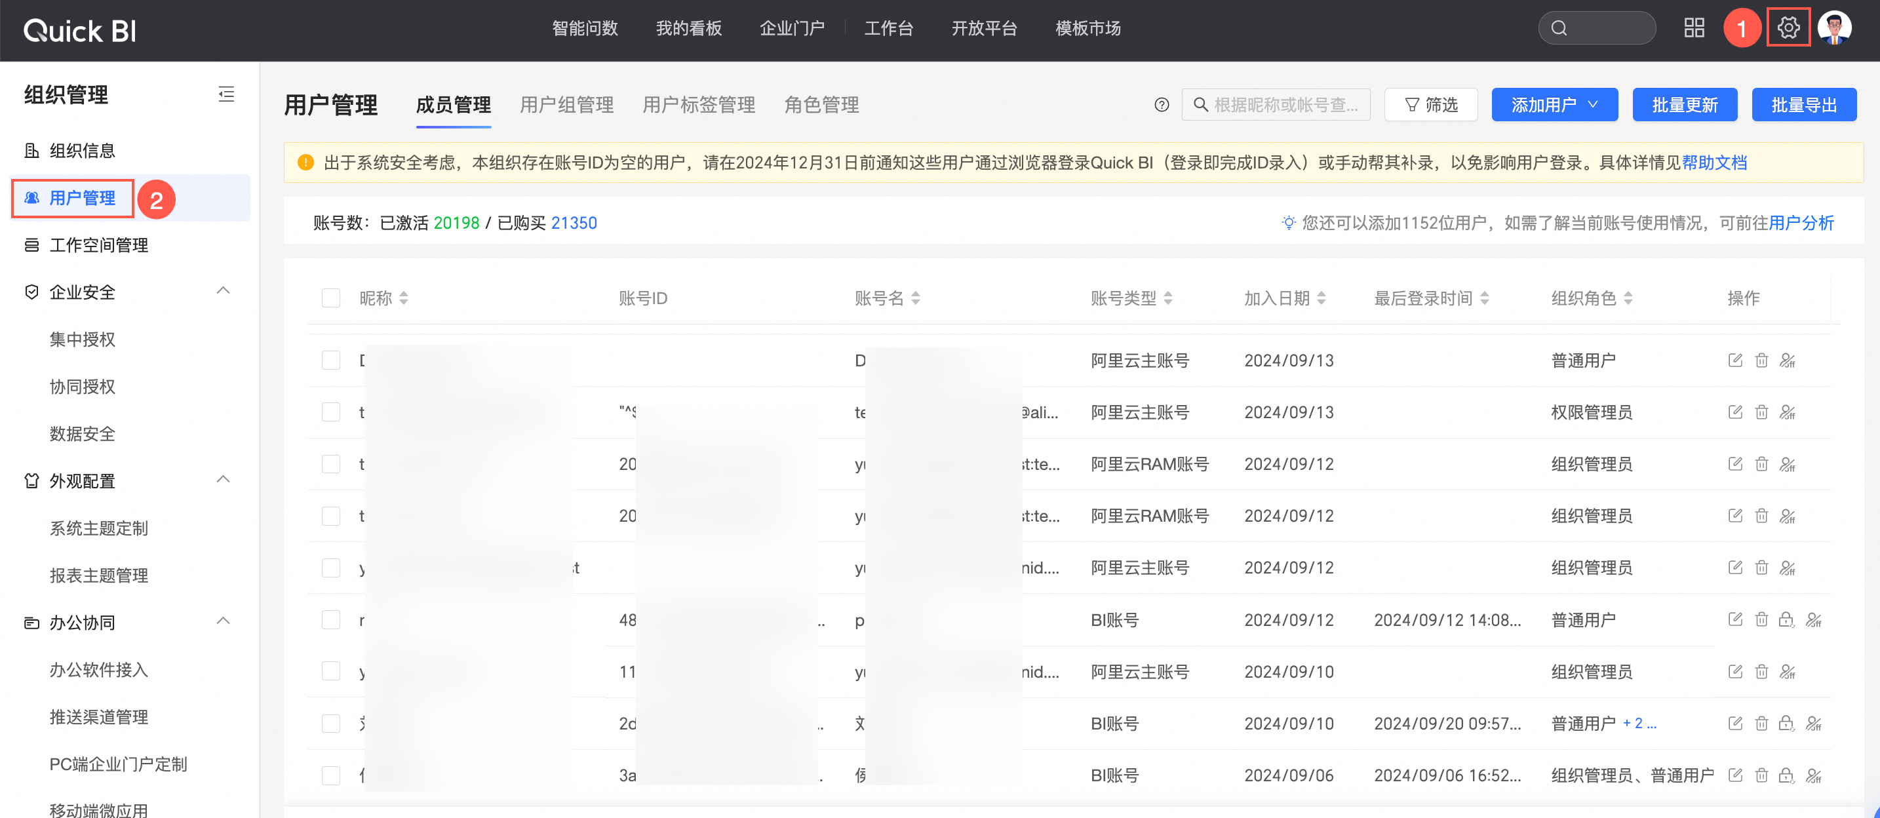This screenshot has width=1880, height=818.
Task: Edit the user joined 2024/09/13 with role 普通用户
Action: click(x=1736, y=360)
